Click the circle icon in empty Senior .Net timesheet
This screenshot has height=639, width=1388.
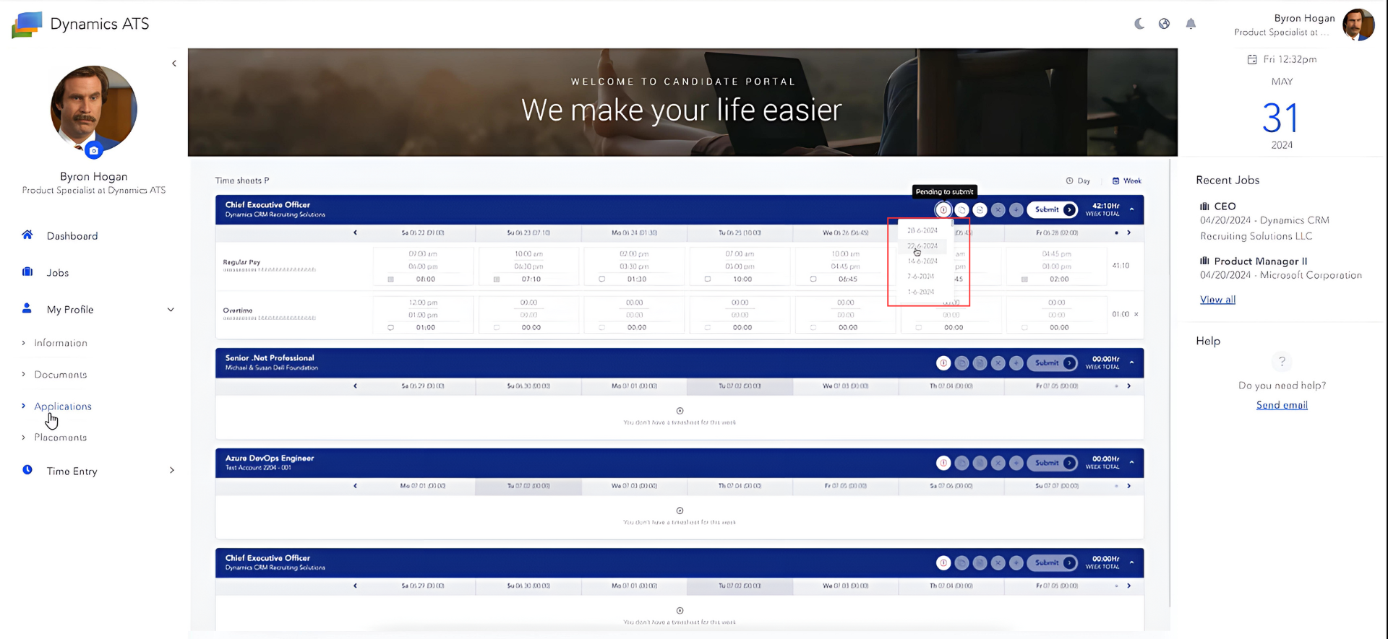[x=680, y=411]
